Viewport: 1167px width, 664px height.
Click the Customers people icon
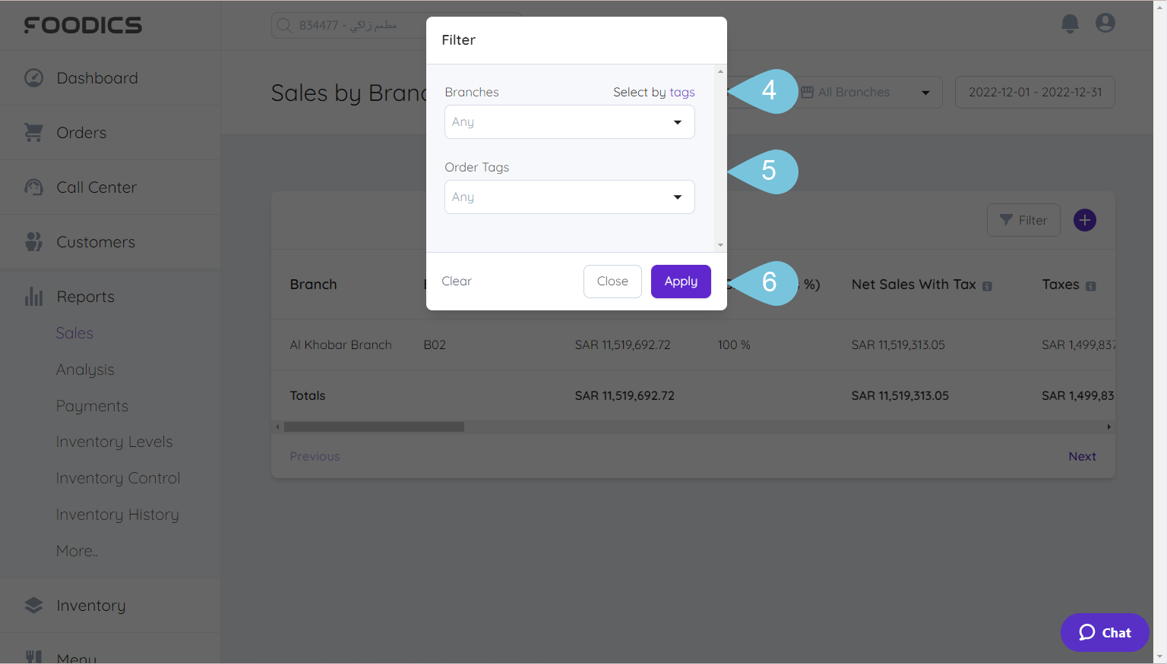[33, 241]
